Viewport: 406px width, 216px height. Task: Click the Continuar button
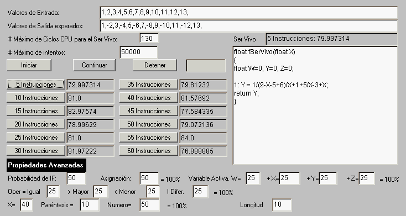click(x=94, y=65)
